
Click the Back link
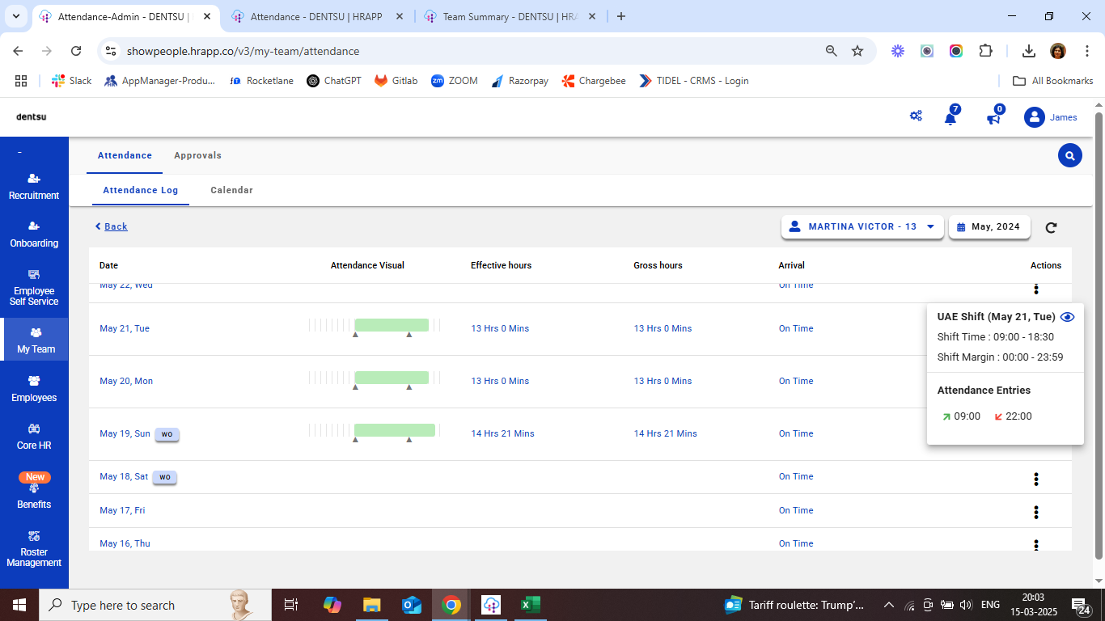(x=112, y=226)
